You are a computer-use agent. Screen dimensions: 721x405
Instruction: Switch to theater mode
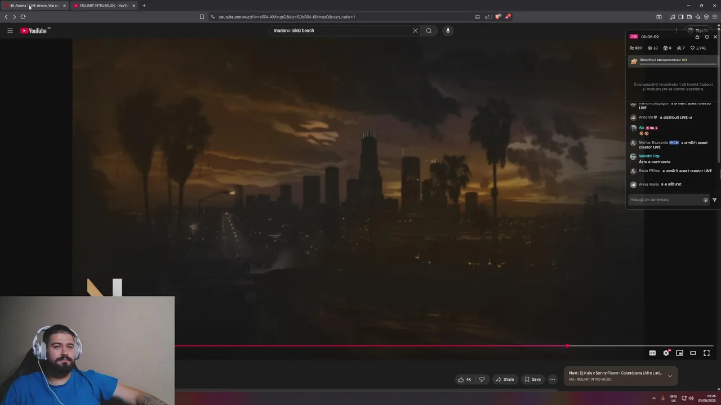pyautogui.click(x=693, y=353)
